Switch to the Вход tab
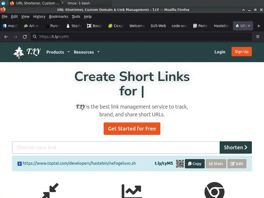This screenshot has height=198, width=264. coord(94,26)
